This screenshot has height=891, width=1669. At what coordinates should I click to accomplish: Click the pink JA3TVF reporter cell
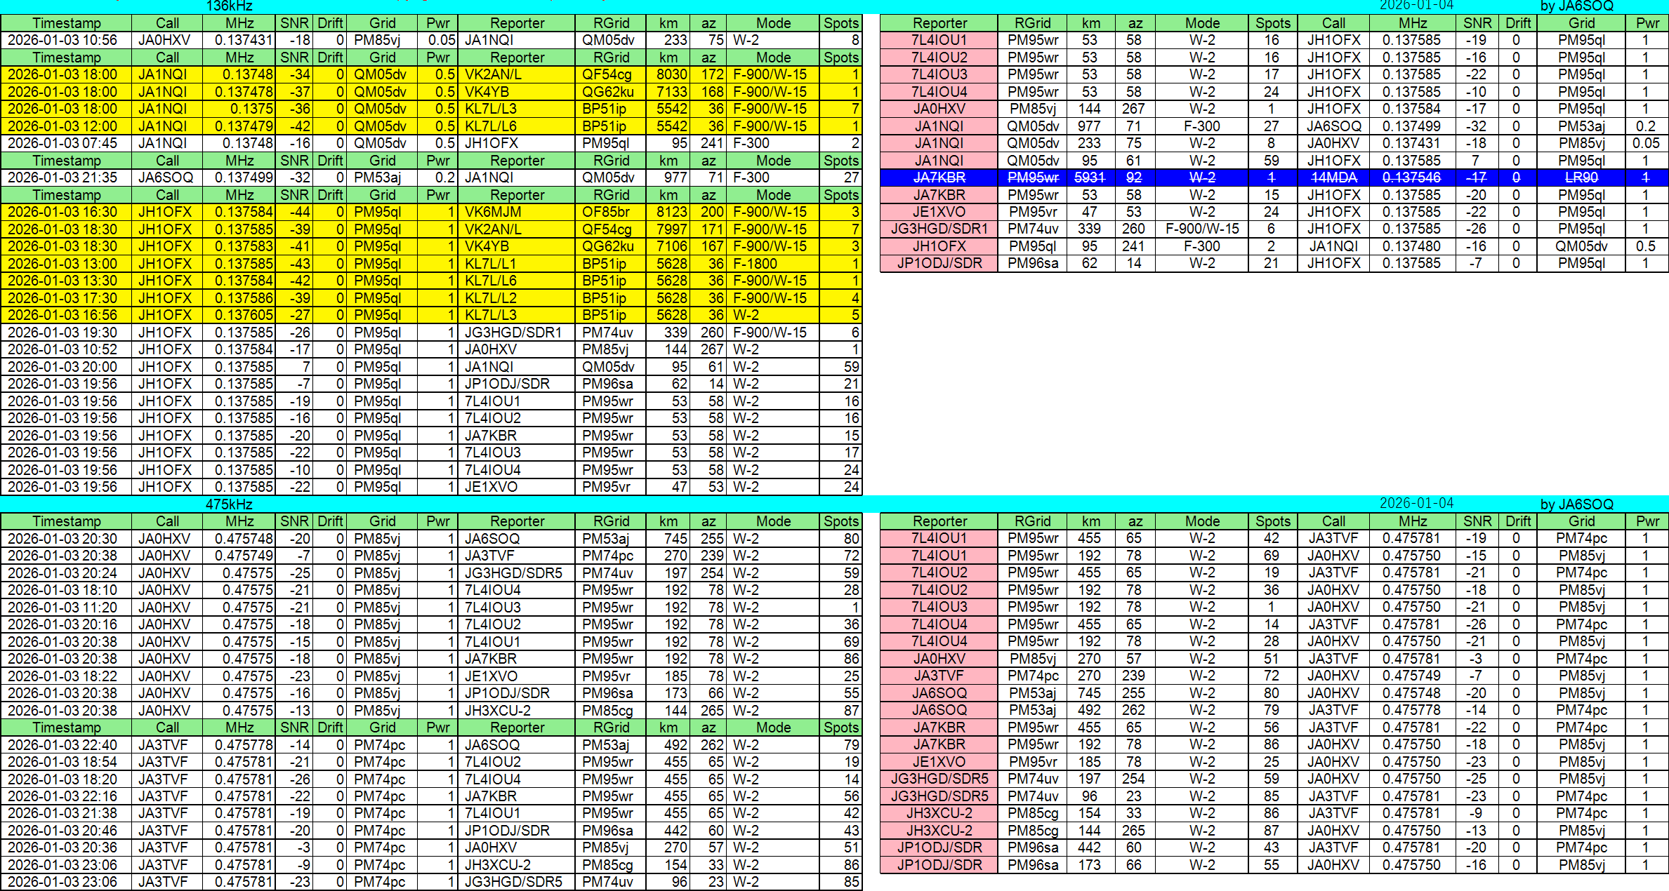point(939,676)
